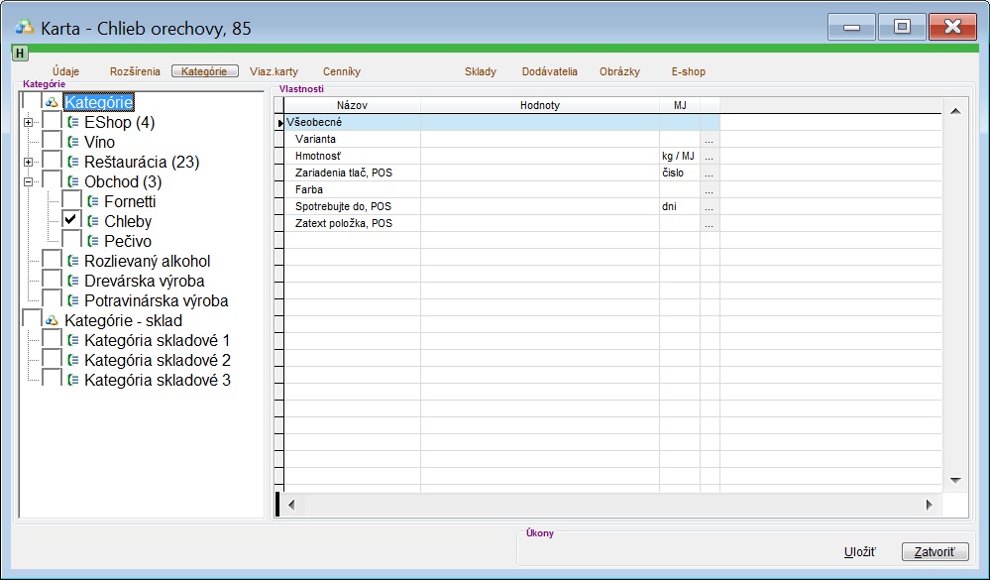
Task: Click the horizontal scrollbar right arrow
Action: 929,505
